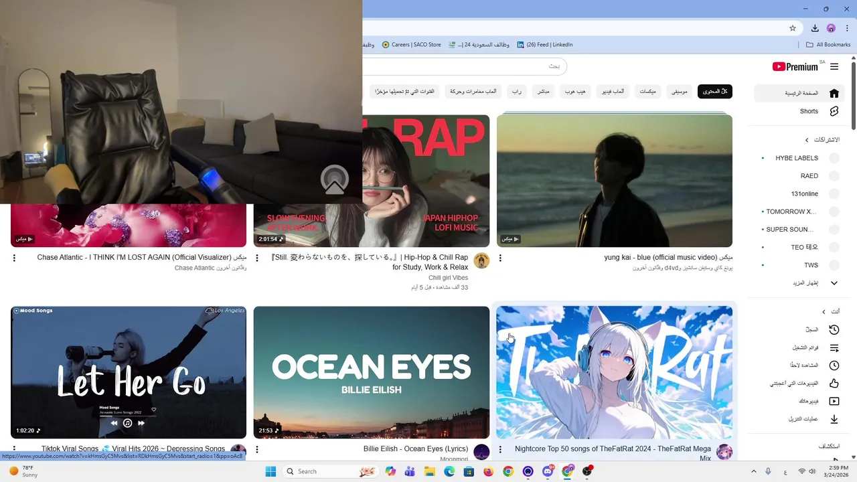Open more options for Nightcore TheFatRat video
The image size is (857, 482).
point(500,449)
